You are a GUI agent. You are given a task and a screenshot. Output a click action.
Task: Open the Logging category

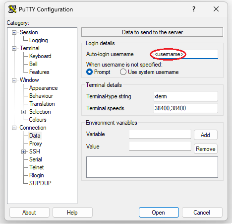(x=39, y=40)
